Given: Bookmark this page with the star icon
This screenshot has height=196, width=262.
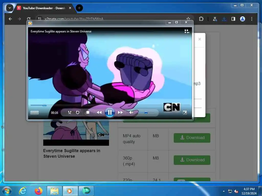Looking at the screenshot, I should [188, 19].
